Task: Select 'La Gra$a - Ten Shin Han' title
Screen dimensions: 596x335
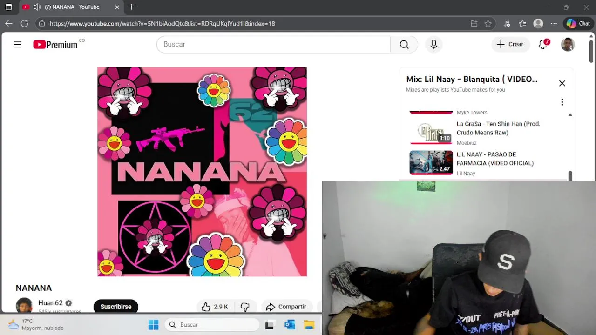Action: (498, 128)
